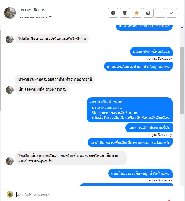This screenshot has height=201, width=185.
Task: Open the contact name กร เลขาธิการ
Action: [x=32, y=10]
